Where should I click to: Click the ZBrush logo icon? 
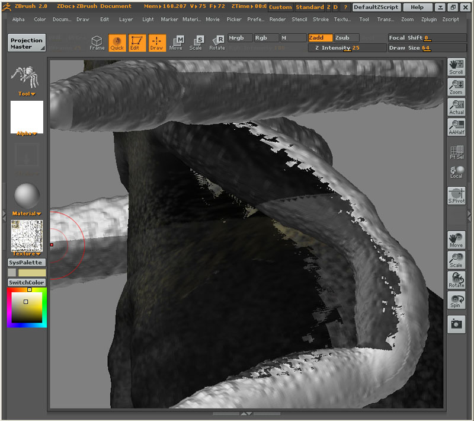coord(7,7)
